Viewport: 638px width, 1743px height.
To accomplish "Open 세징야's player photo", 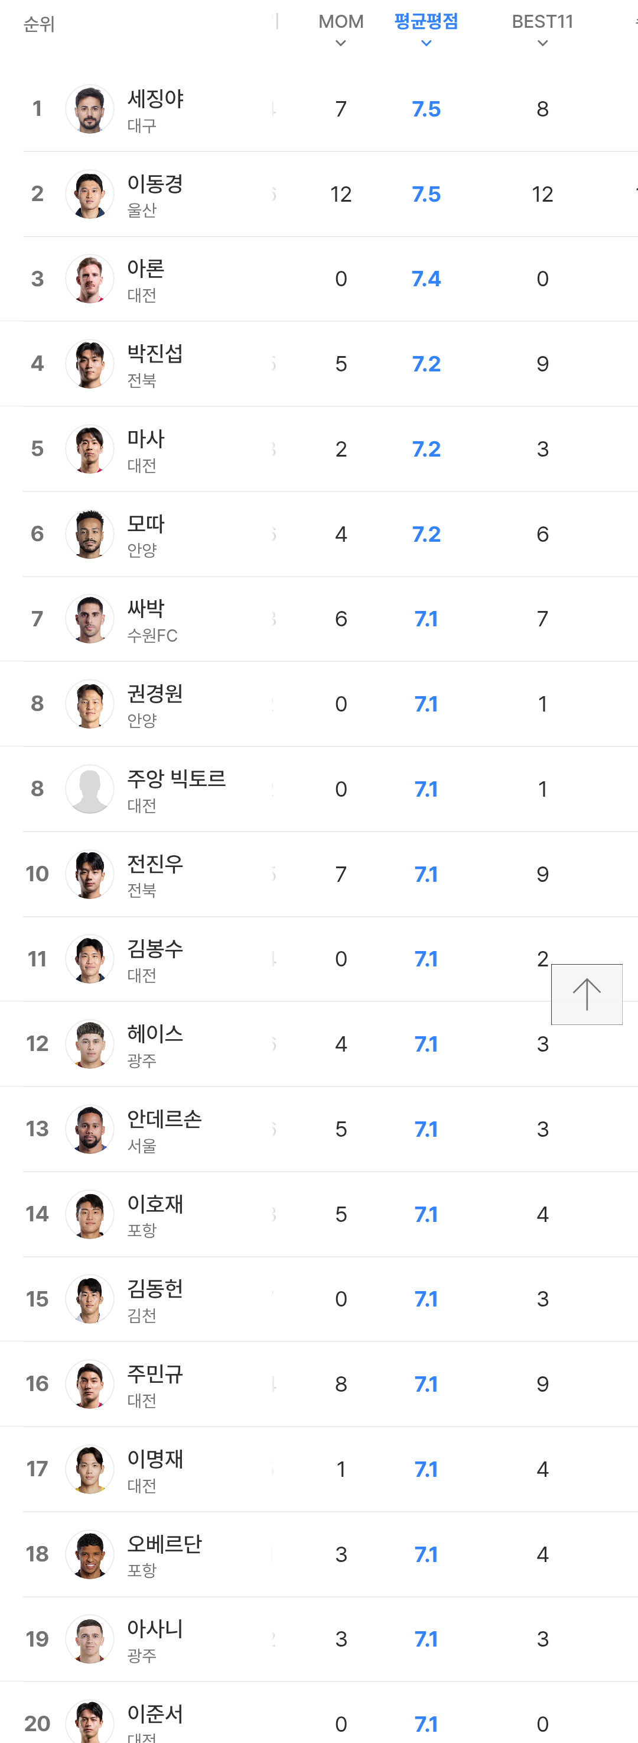I will pyautogui.click(x=89, y=109).
